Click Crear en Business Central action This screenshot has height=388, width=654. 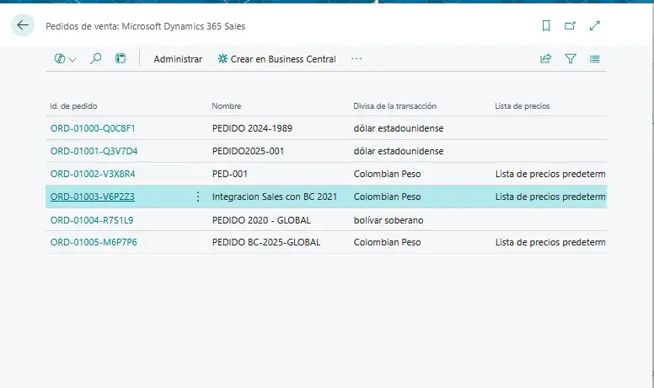click(x=276, y=59)
